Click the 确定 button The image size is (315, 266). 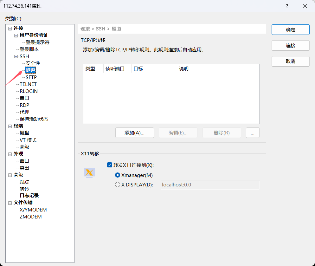tap(291, 30)
